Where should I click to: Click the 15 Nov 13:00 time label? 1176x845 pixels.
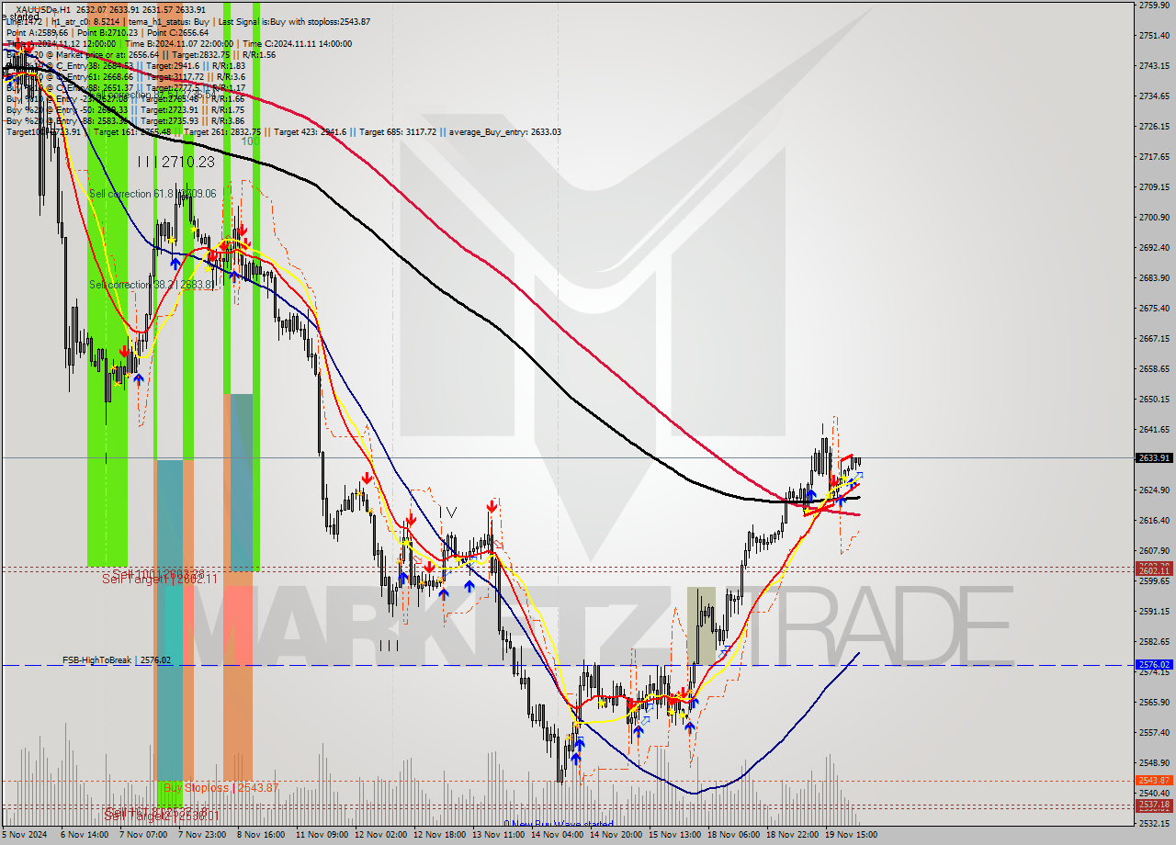click(673, 836)
